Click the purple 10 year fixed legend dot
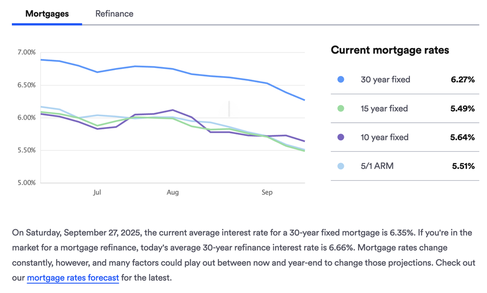This screenshot has height=293, width=487. pyautogui.click(x=341, y=137)
